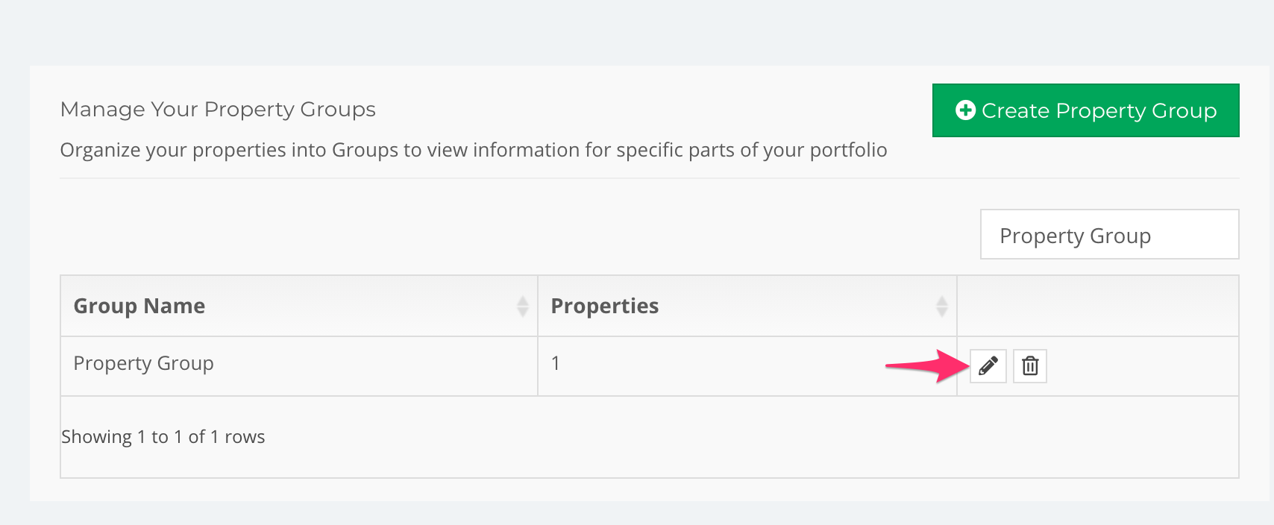The image size is (1274, 525).
Task: Sort Properties ascending via up arrow
Action: pyautogui.click(x=942, y=301)
